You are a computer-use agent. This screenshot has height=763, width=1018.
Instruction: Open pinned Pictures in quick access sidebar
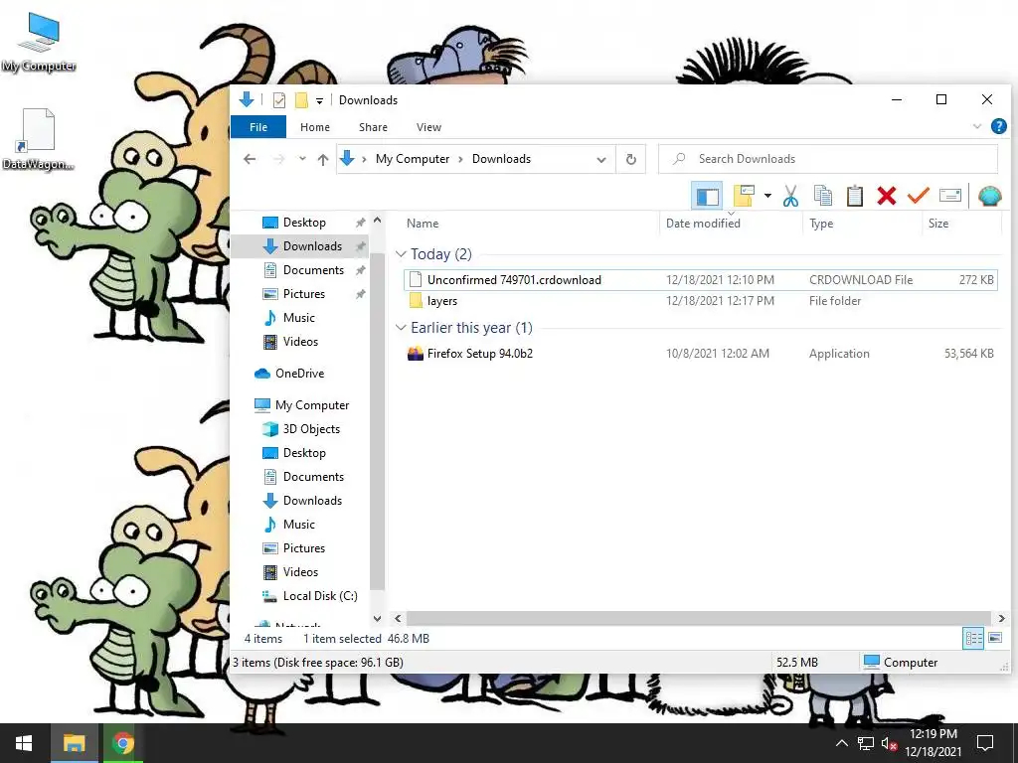click(304, 294)
